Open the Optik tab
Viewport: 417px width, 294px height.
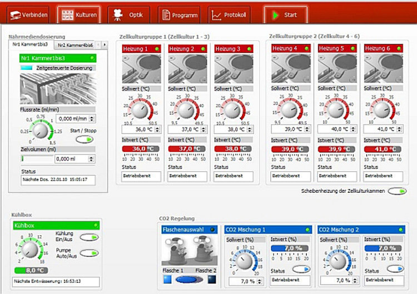coord(129,15)
